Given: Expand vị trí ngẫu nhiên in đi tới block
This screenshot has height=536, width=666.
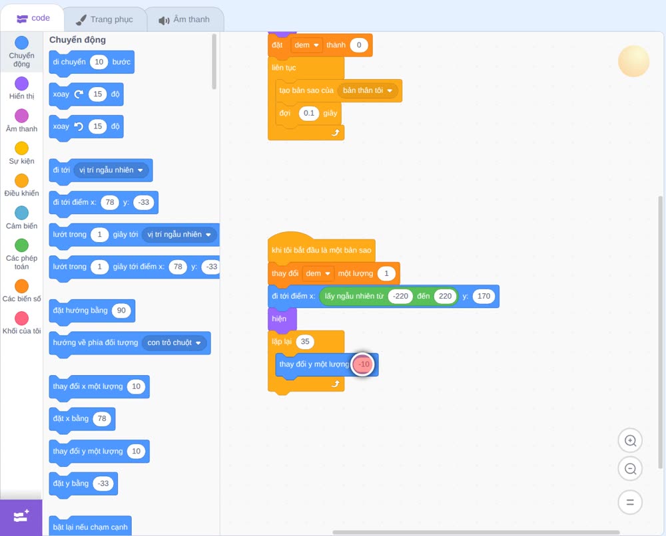Looking at the screenshot, I should (x=111, y=170).
